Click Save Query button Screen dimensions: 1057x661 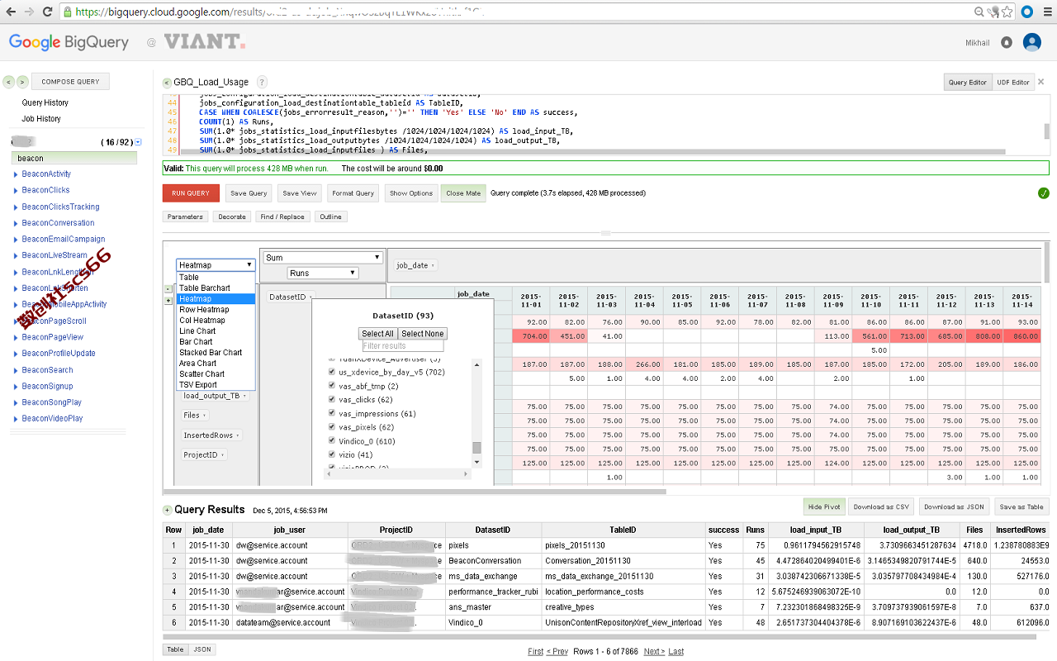pyautogui.click(x=249, y=193)
